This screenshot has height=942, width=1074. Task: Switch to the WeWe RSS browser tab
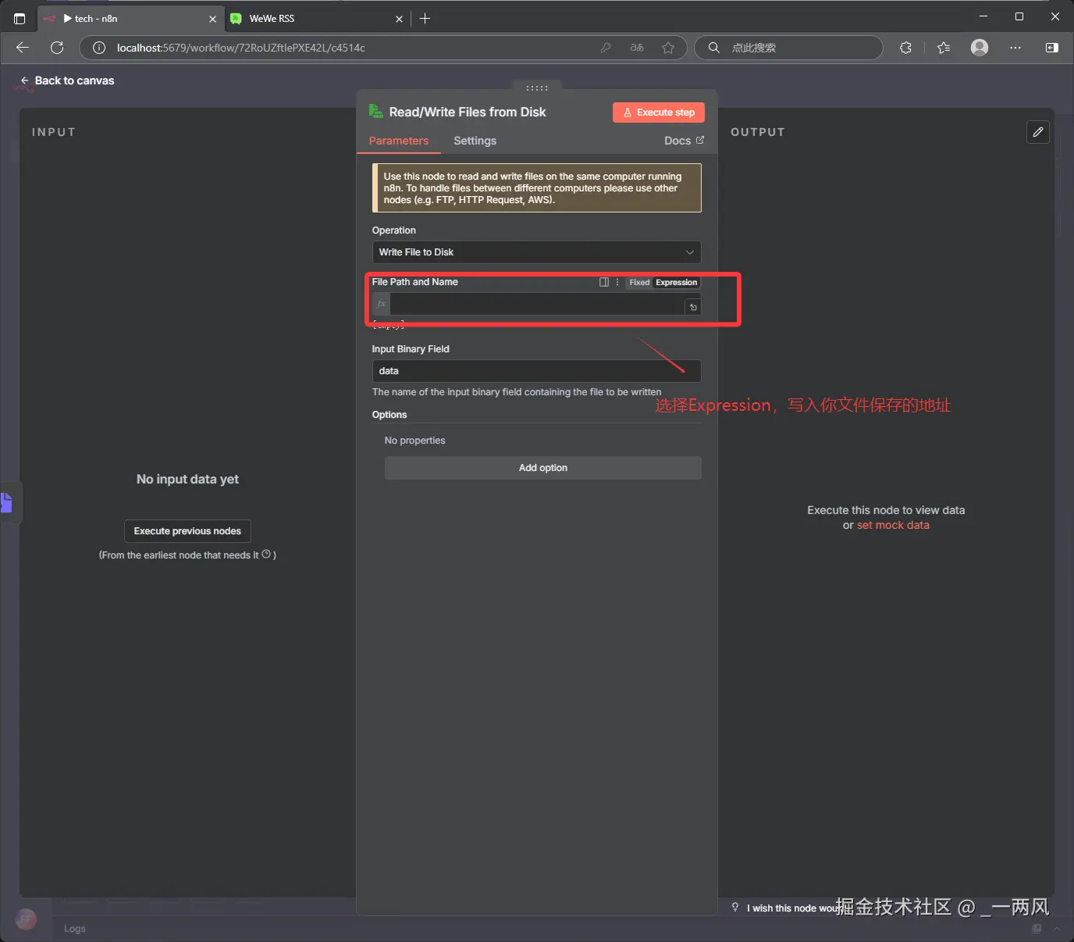317,19
